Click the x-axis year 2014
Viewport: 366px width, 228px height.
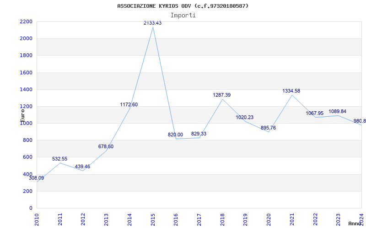(129, 220)
